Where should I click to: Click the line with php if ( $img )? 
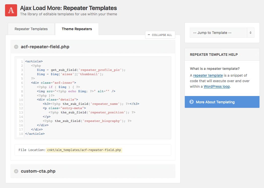58,87
